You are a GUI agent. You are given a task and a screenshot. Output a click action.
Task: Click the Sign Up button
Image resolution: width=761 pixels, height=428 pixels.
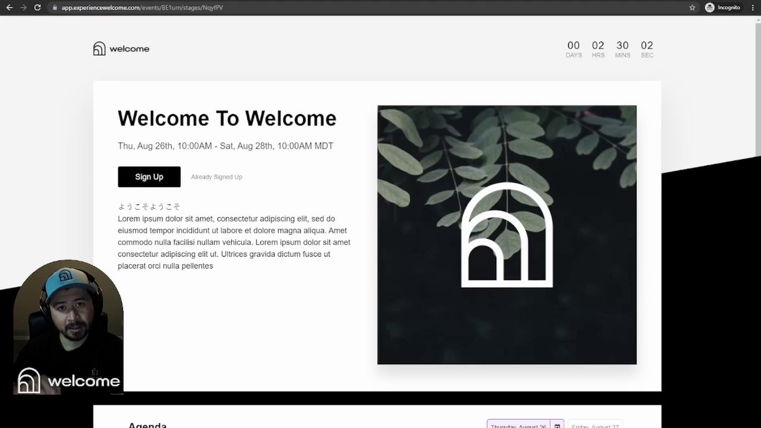pyautogui.click(x=149, y=177)
